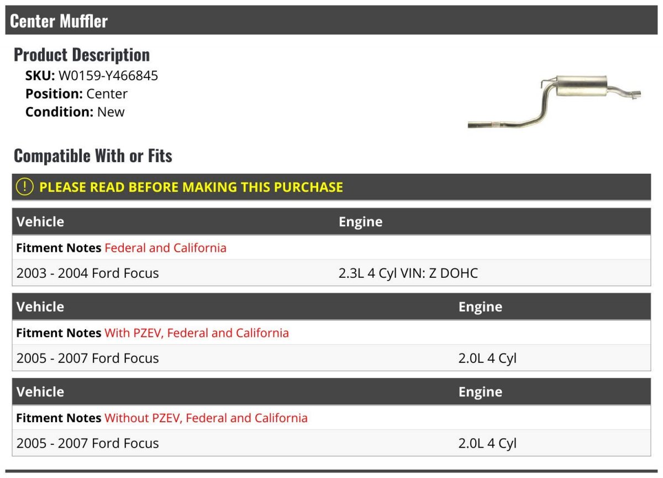Viewport: 663px width, 478px height.
Task: Click the 2.0L 4 Cyl engine cell in last table
Action: [487, 444]
